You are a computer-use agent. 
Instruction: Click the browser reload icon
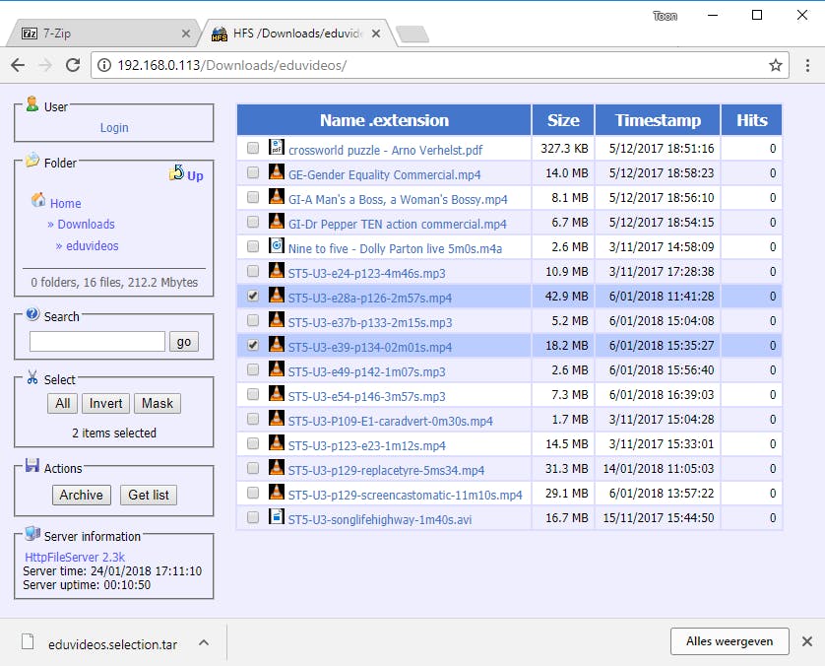click(72, 66)
